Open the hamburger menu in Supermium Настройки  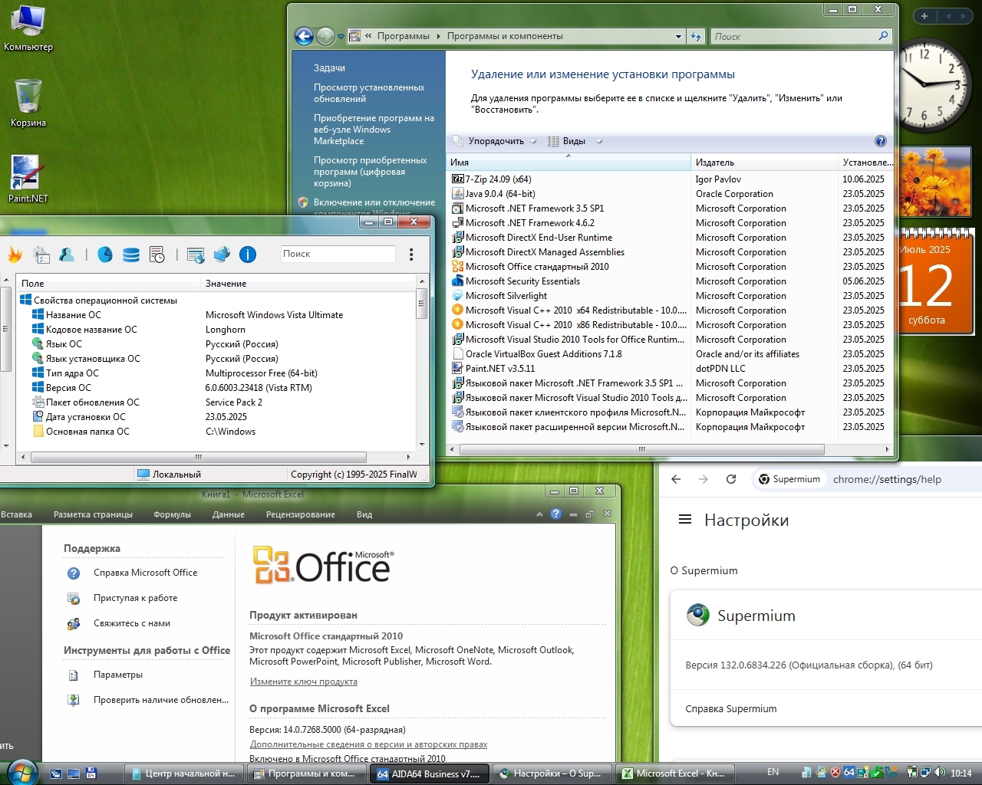[685, 520]
